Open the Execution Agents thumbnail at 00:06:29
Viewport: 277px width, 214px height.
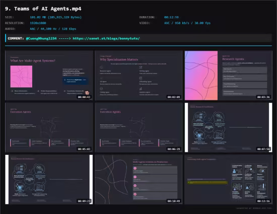click(x=138, y=128)
